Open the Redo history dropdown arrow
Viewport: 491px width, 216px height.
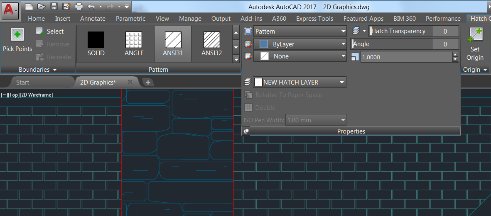click(x=120, y=6)
